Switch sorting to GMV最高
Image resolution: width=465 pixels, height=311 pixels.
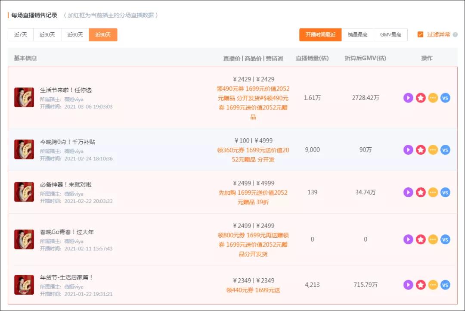click(x=390, y=34)
